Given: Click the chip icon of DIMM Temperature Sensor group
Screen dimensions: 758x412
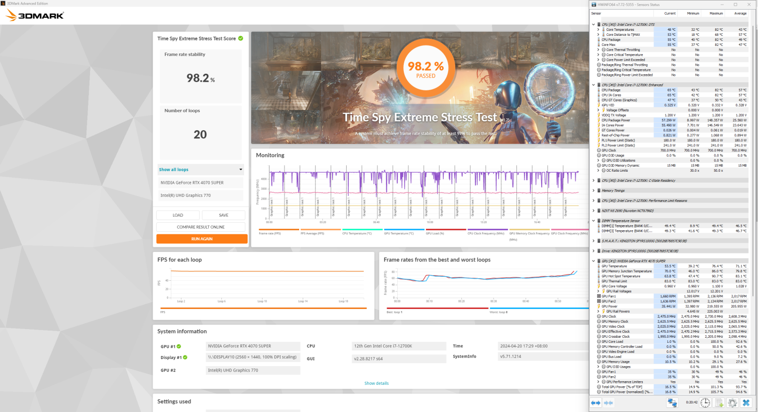Looking at the screenshot, I should click(599, 221).
